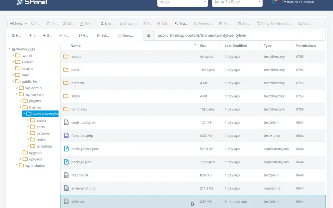333x208 pixels.
Task: Expand the kb-test tree folder
Action: [x=13, y=62]
